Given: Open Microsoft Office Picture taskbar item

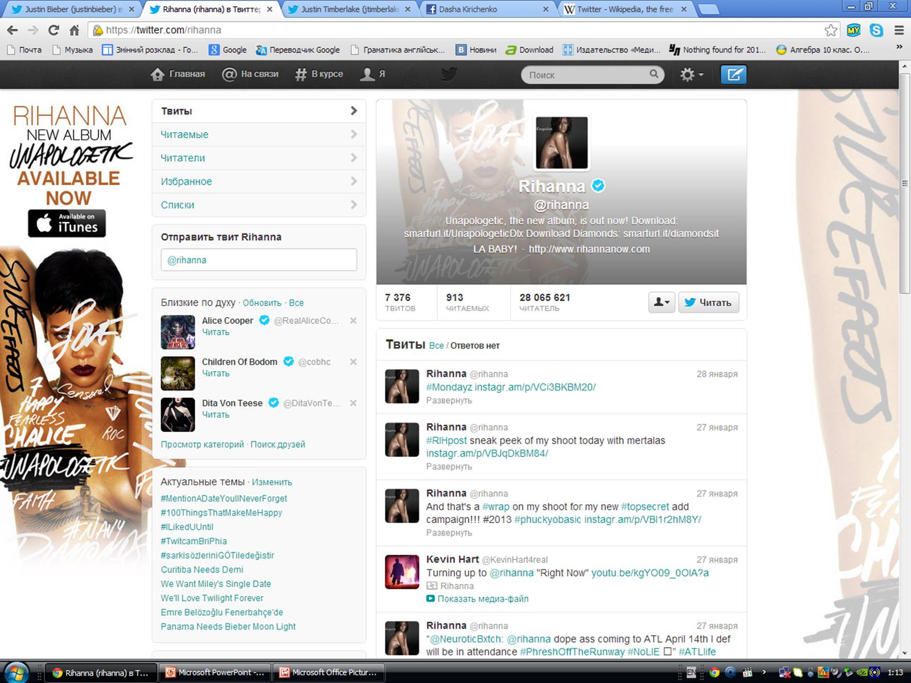Looking at the screenshot, I should 329,672.
